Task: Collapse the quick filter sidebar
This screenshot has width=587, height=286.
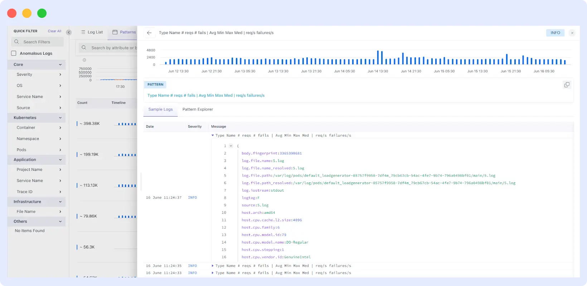Action: tap(69, 33)
